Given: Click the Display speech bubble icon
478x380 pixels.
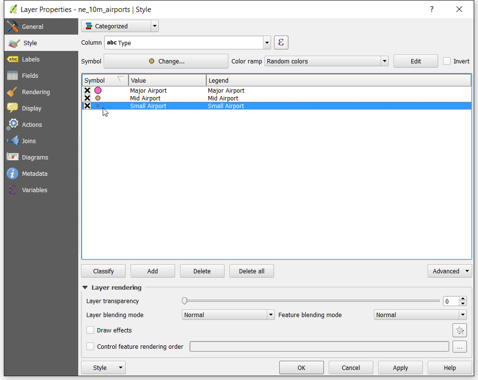Looking at the screenshot, I should tap(12, 108).
